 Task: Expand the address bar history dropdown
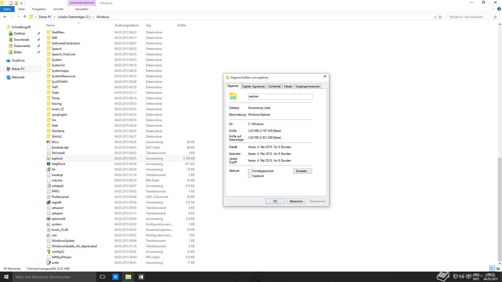pyautogui.click(x=435, y=17)
